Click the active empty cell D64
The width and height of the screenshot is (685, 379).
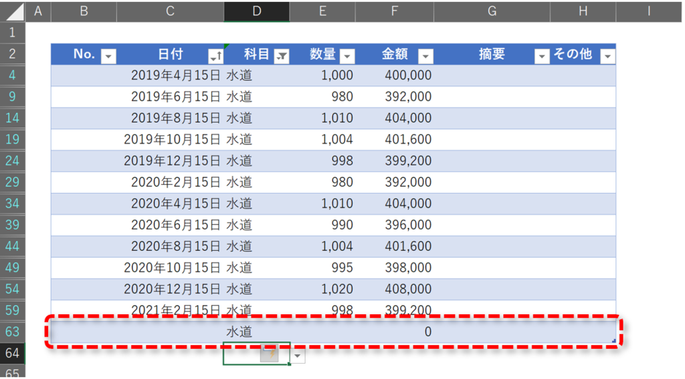[x=257, y=353]
